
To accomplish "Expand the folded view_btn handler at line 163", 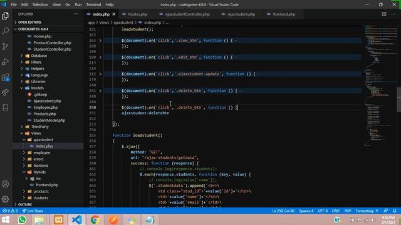I will 100,41.
